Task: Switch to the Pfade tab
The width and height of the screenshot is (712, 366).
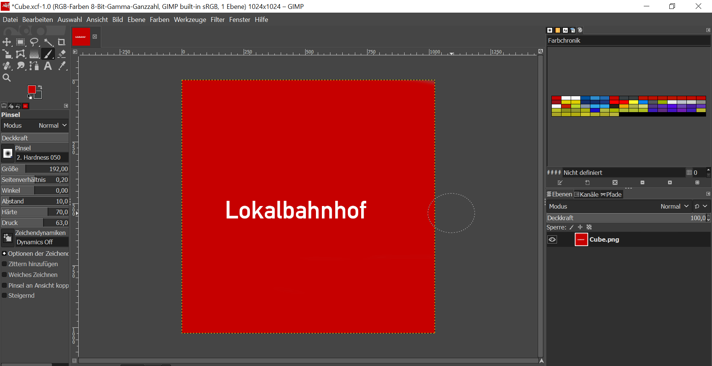Action: coord(611,194)
